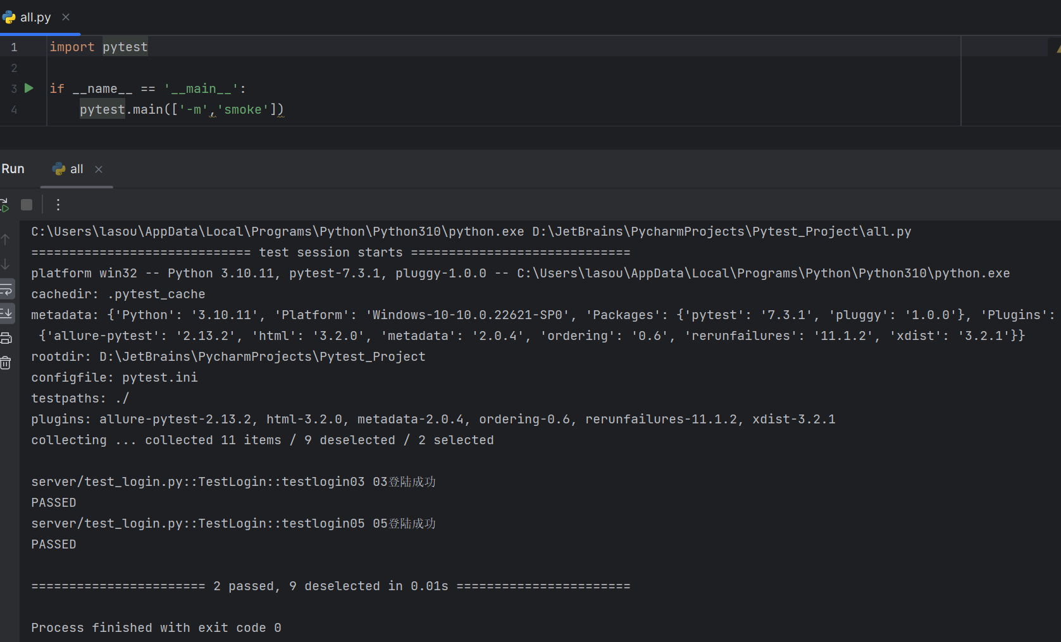This screenshot has width=1061, height=642.
Task: Open the all.py path link in console
Action: pyautogui.click(x=721, y=231)
